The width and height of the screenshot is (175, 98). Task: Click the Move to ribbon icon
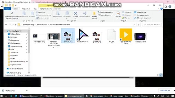(x=58, y=15)
